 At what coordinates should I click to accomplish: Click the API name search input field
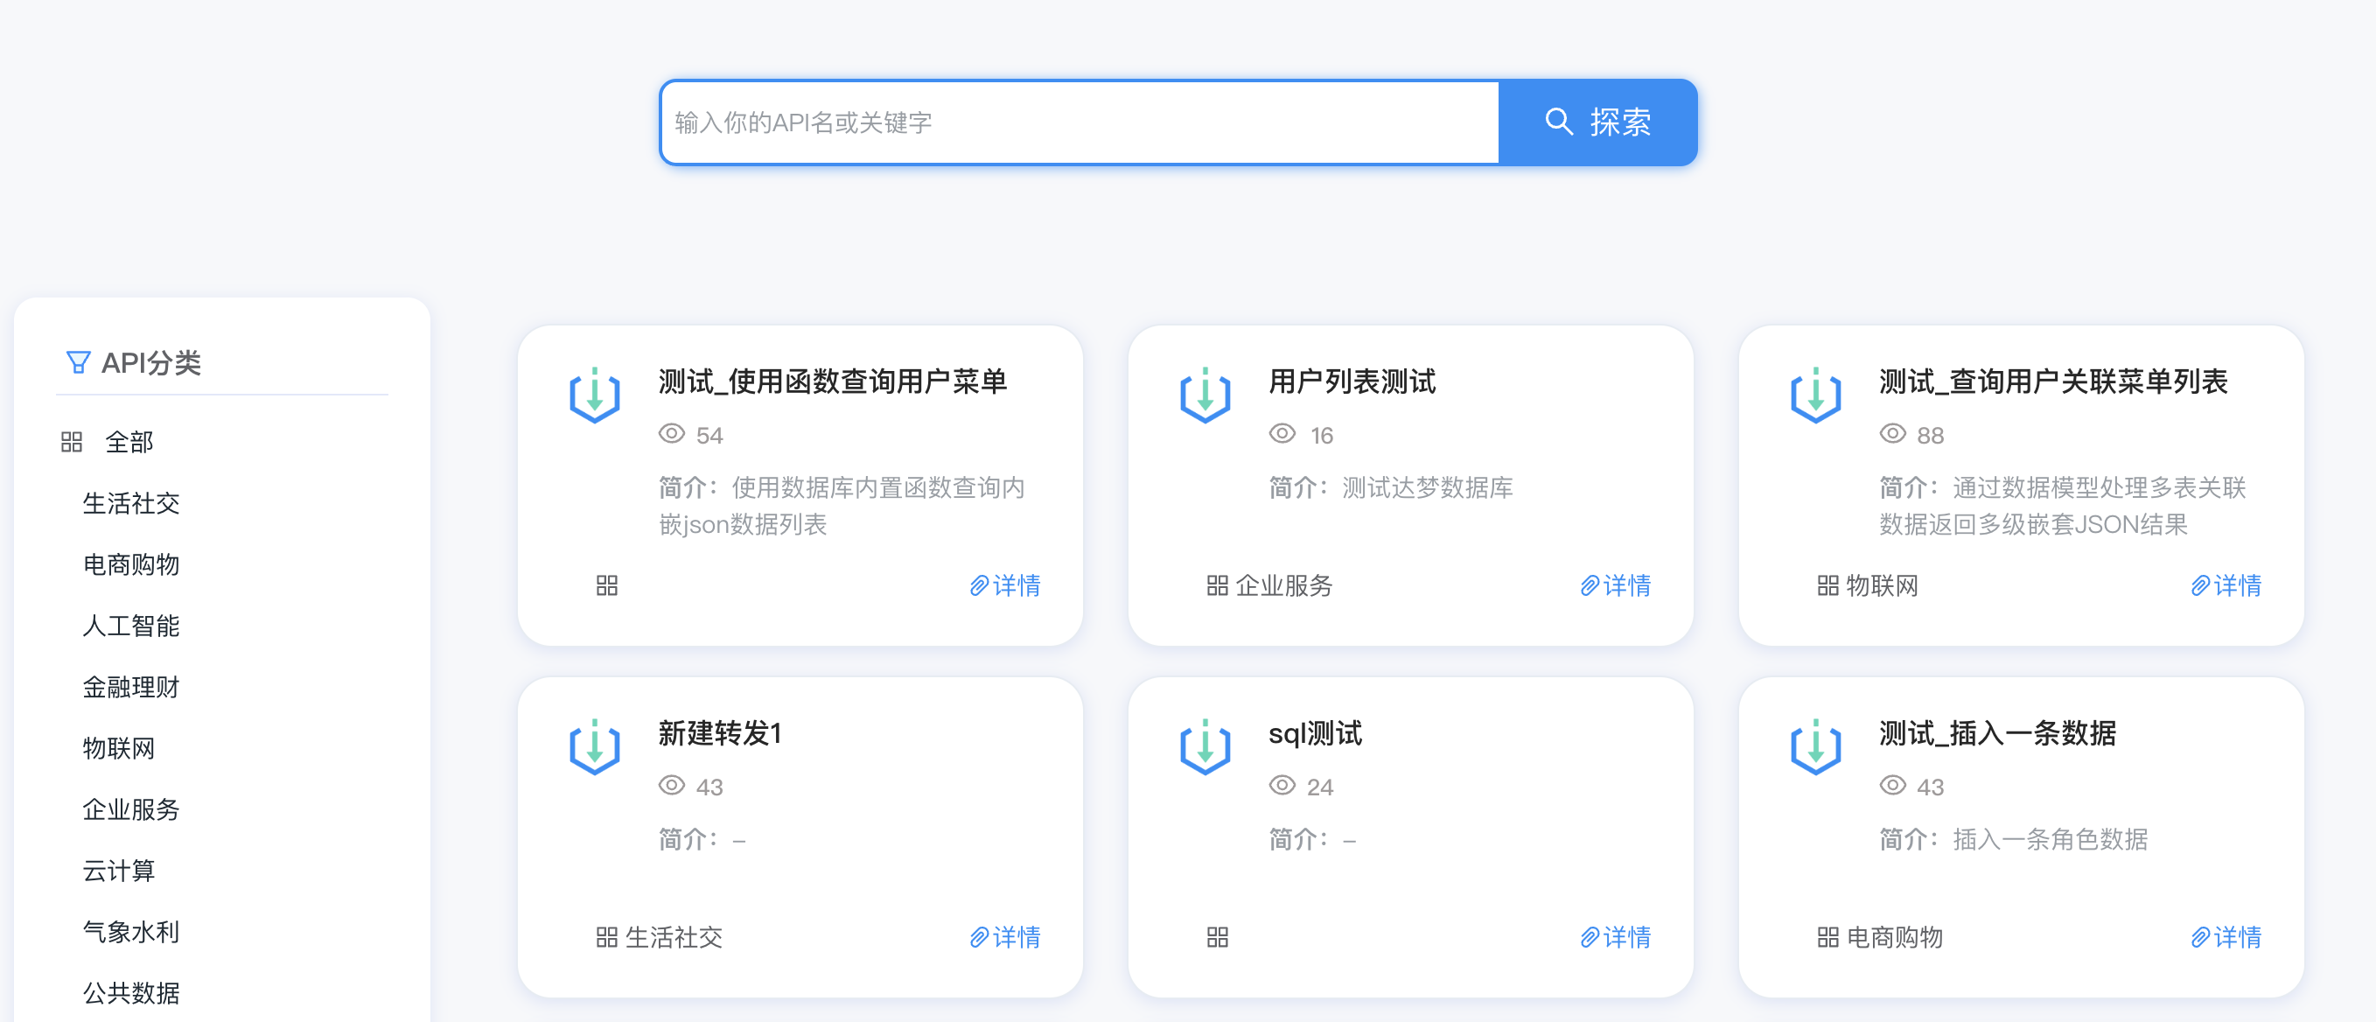coord(1080,122)
